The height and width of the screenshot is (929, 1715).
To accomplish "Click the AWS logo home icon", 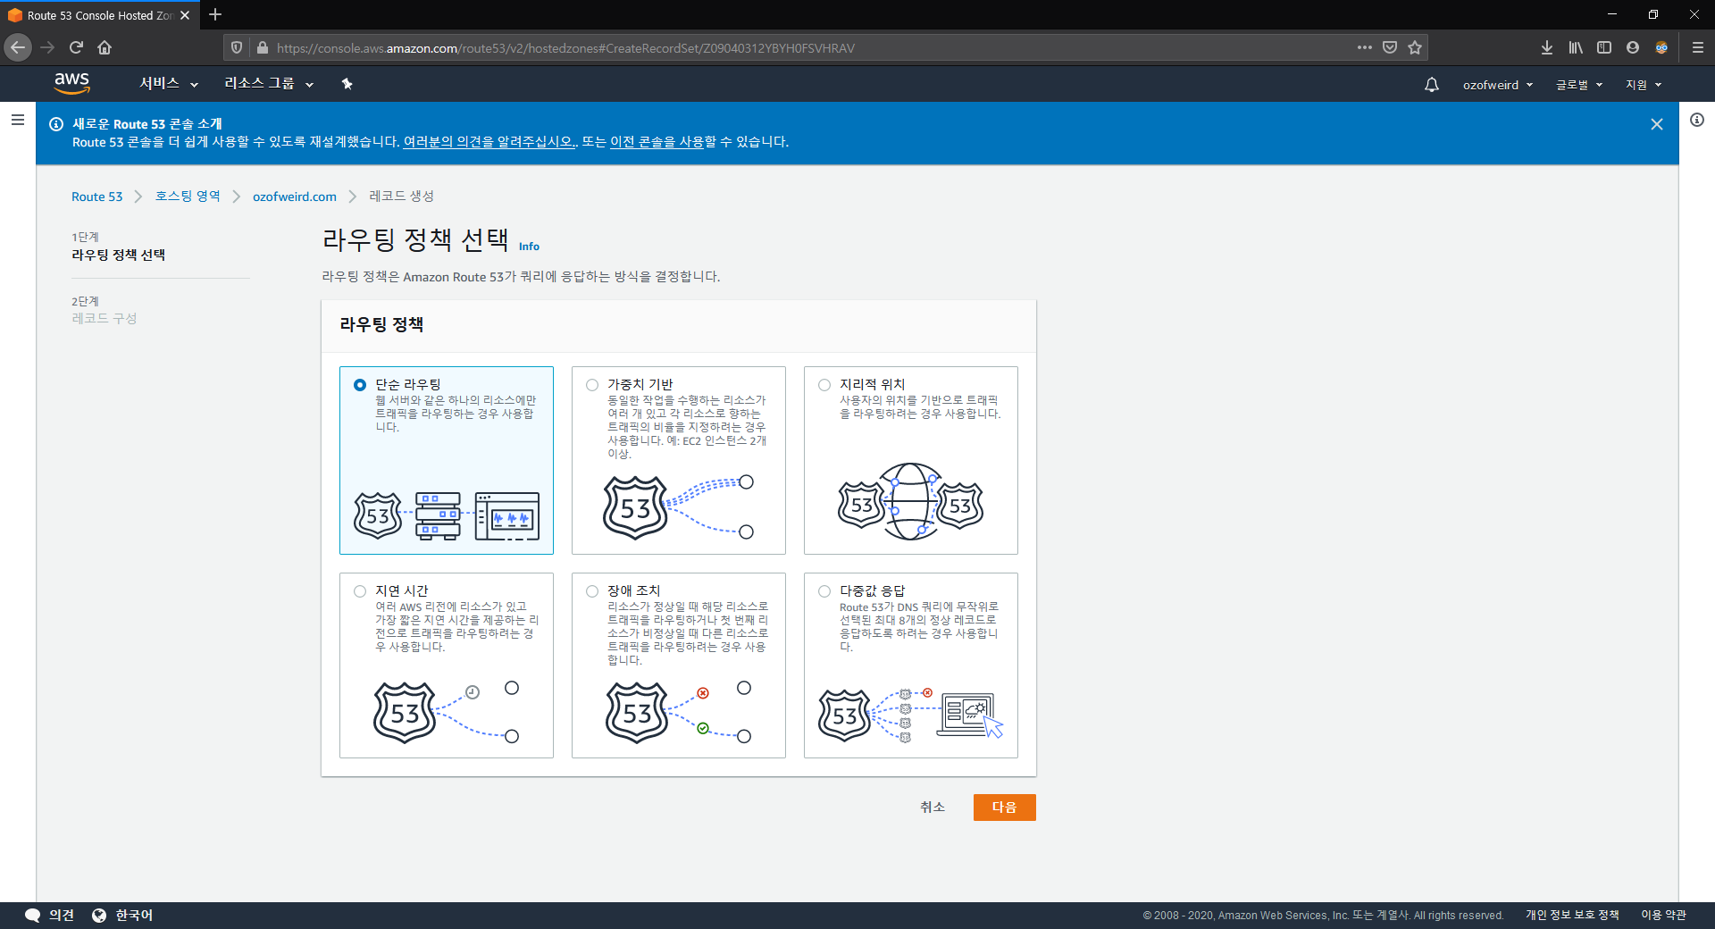I will pos(71,83).
